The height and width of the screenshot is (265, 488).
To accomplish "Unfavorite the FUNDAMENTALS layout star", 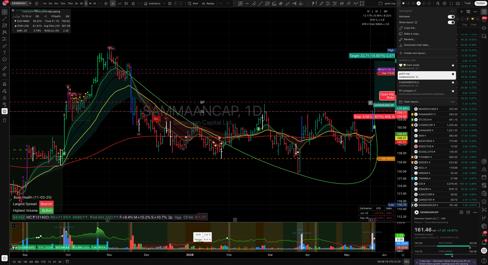I will 453,82.
